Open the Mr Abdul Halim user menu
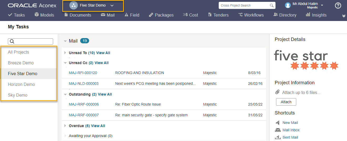Image resolution: width=347 pixels, height=141 pixels. click(x=308, y=5)
